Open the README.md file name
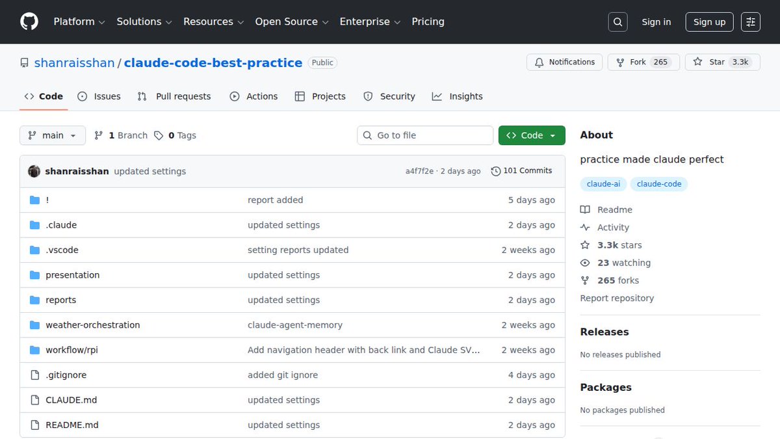This screenshot has width=780, height=439. 72,425
